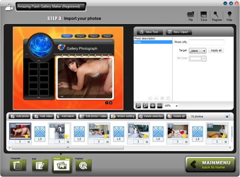Remove photo 1 with its X
The image size is (240, 177).
(29, 142)
